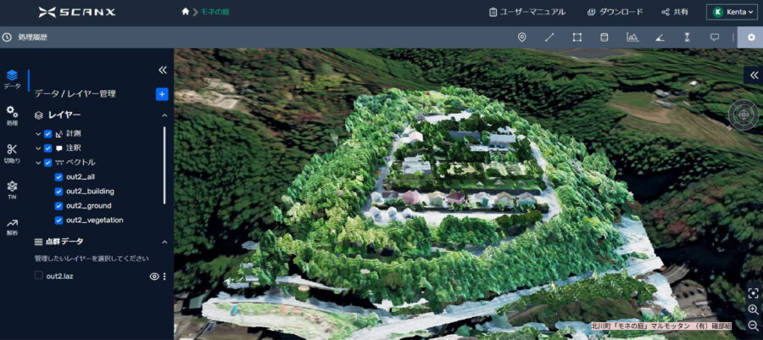The image size is (763, 340).
Task: Open the annotation comment tool
Action: click(x=714, y=37)
